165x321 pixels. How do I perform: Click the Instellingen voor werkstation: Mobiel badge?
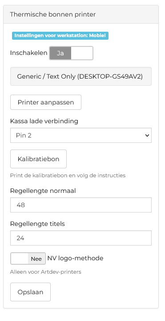point(60,36)
